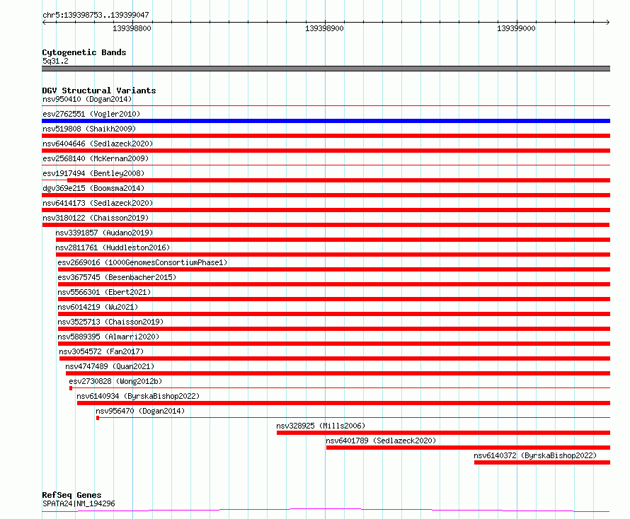Screen dimensions: 630x519
Task: Click nsv956470 (Dogan2014) variant label
Action: 140,411
